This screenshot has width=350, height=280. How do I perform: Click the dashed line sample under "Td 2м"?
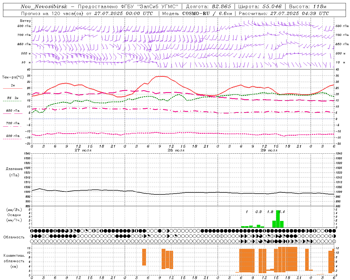point(12,101)
